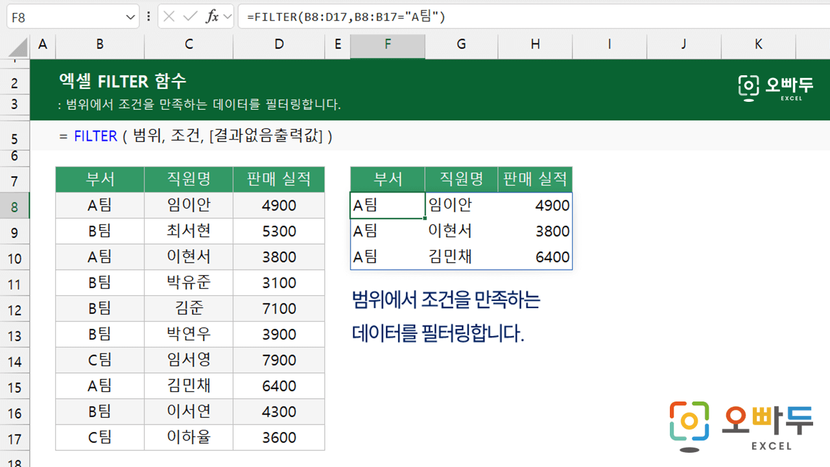Select row 2 header
Image resolution: width=830 pixels, height=467 pixels.
click(15, 83)
